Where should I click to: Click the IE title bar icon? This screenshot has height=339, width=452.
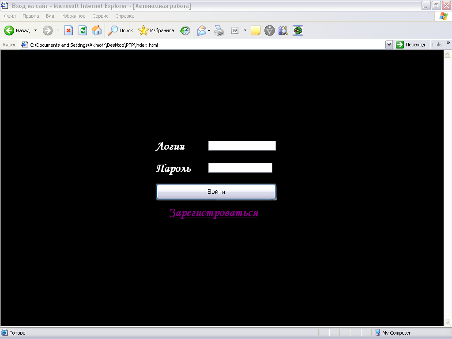(x=4, y=5)
